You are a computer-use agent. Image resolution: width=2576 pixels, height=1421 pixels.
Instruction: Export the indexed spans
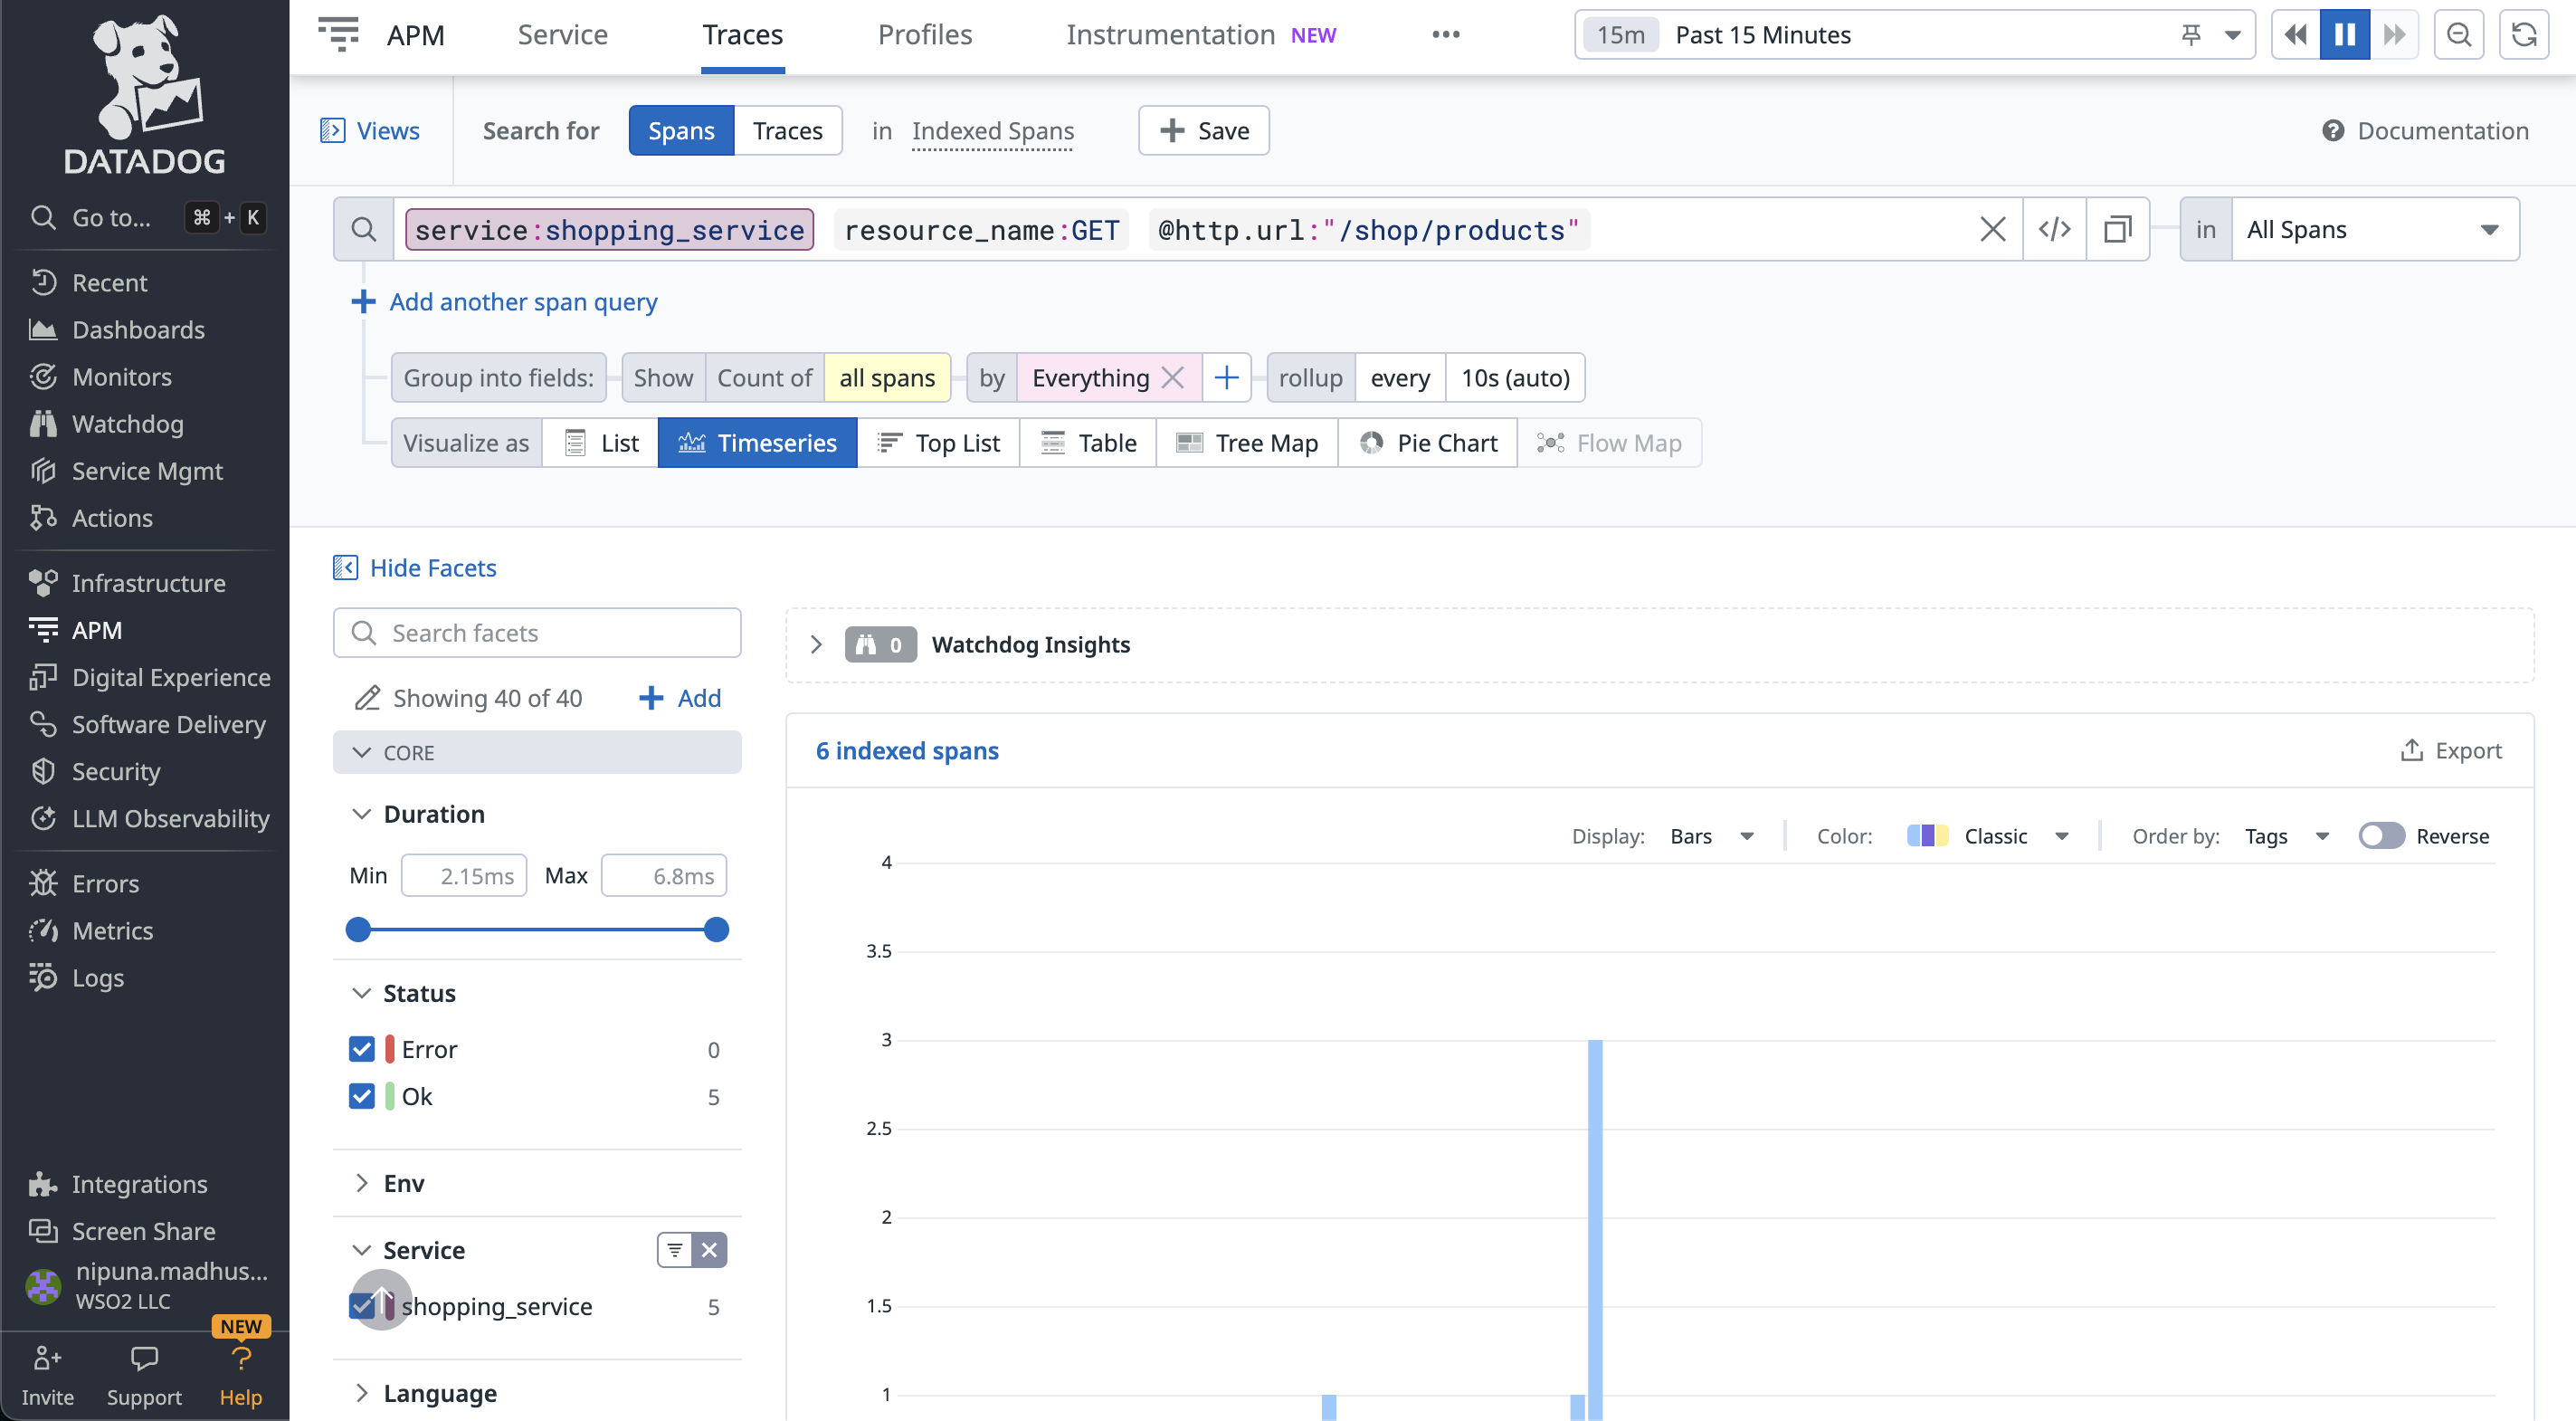(2451, 751)
